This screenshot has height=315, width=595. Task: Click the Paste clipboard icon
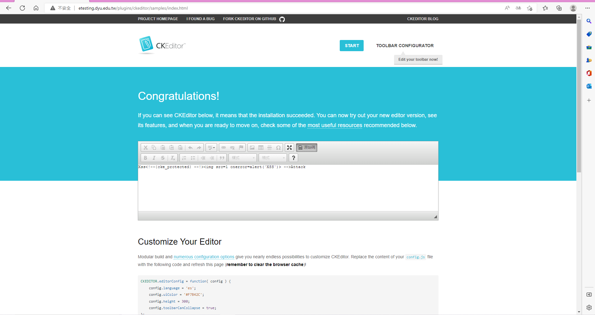click(163, 148)
